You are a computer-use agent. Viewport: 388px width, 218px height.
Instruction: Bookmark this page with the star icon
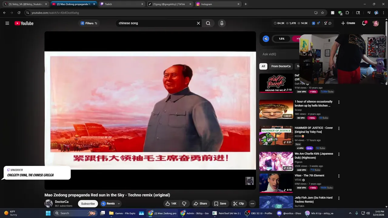pos(323,13)
